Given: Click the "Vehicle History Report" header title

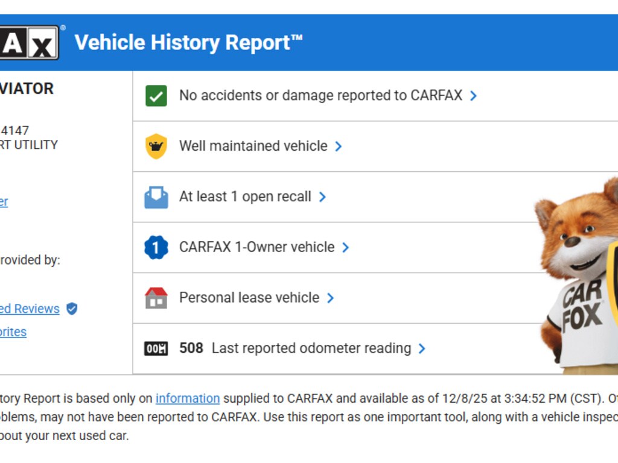Looking at the screenshot, I should (188, 43).
